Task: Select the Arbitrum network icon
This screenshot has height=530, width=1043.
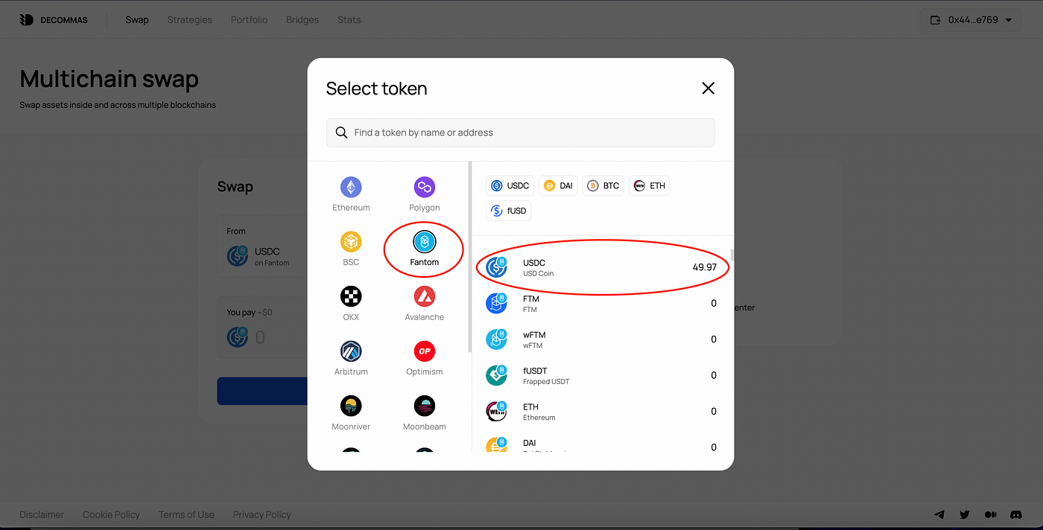Action: (351, 351)
